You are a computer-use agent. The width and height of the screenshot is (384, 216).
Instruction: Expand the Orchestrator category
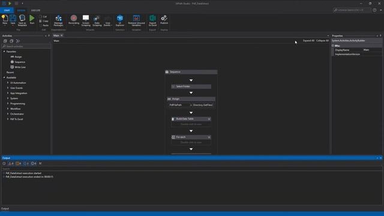[x=8, y=114]
